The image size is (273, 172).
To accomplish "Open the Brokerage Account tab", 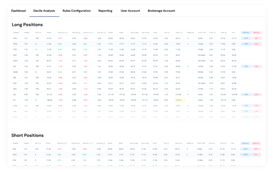I will pyautogui.click(x=161, y=11).
